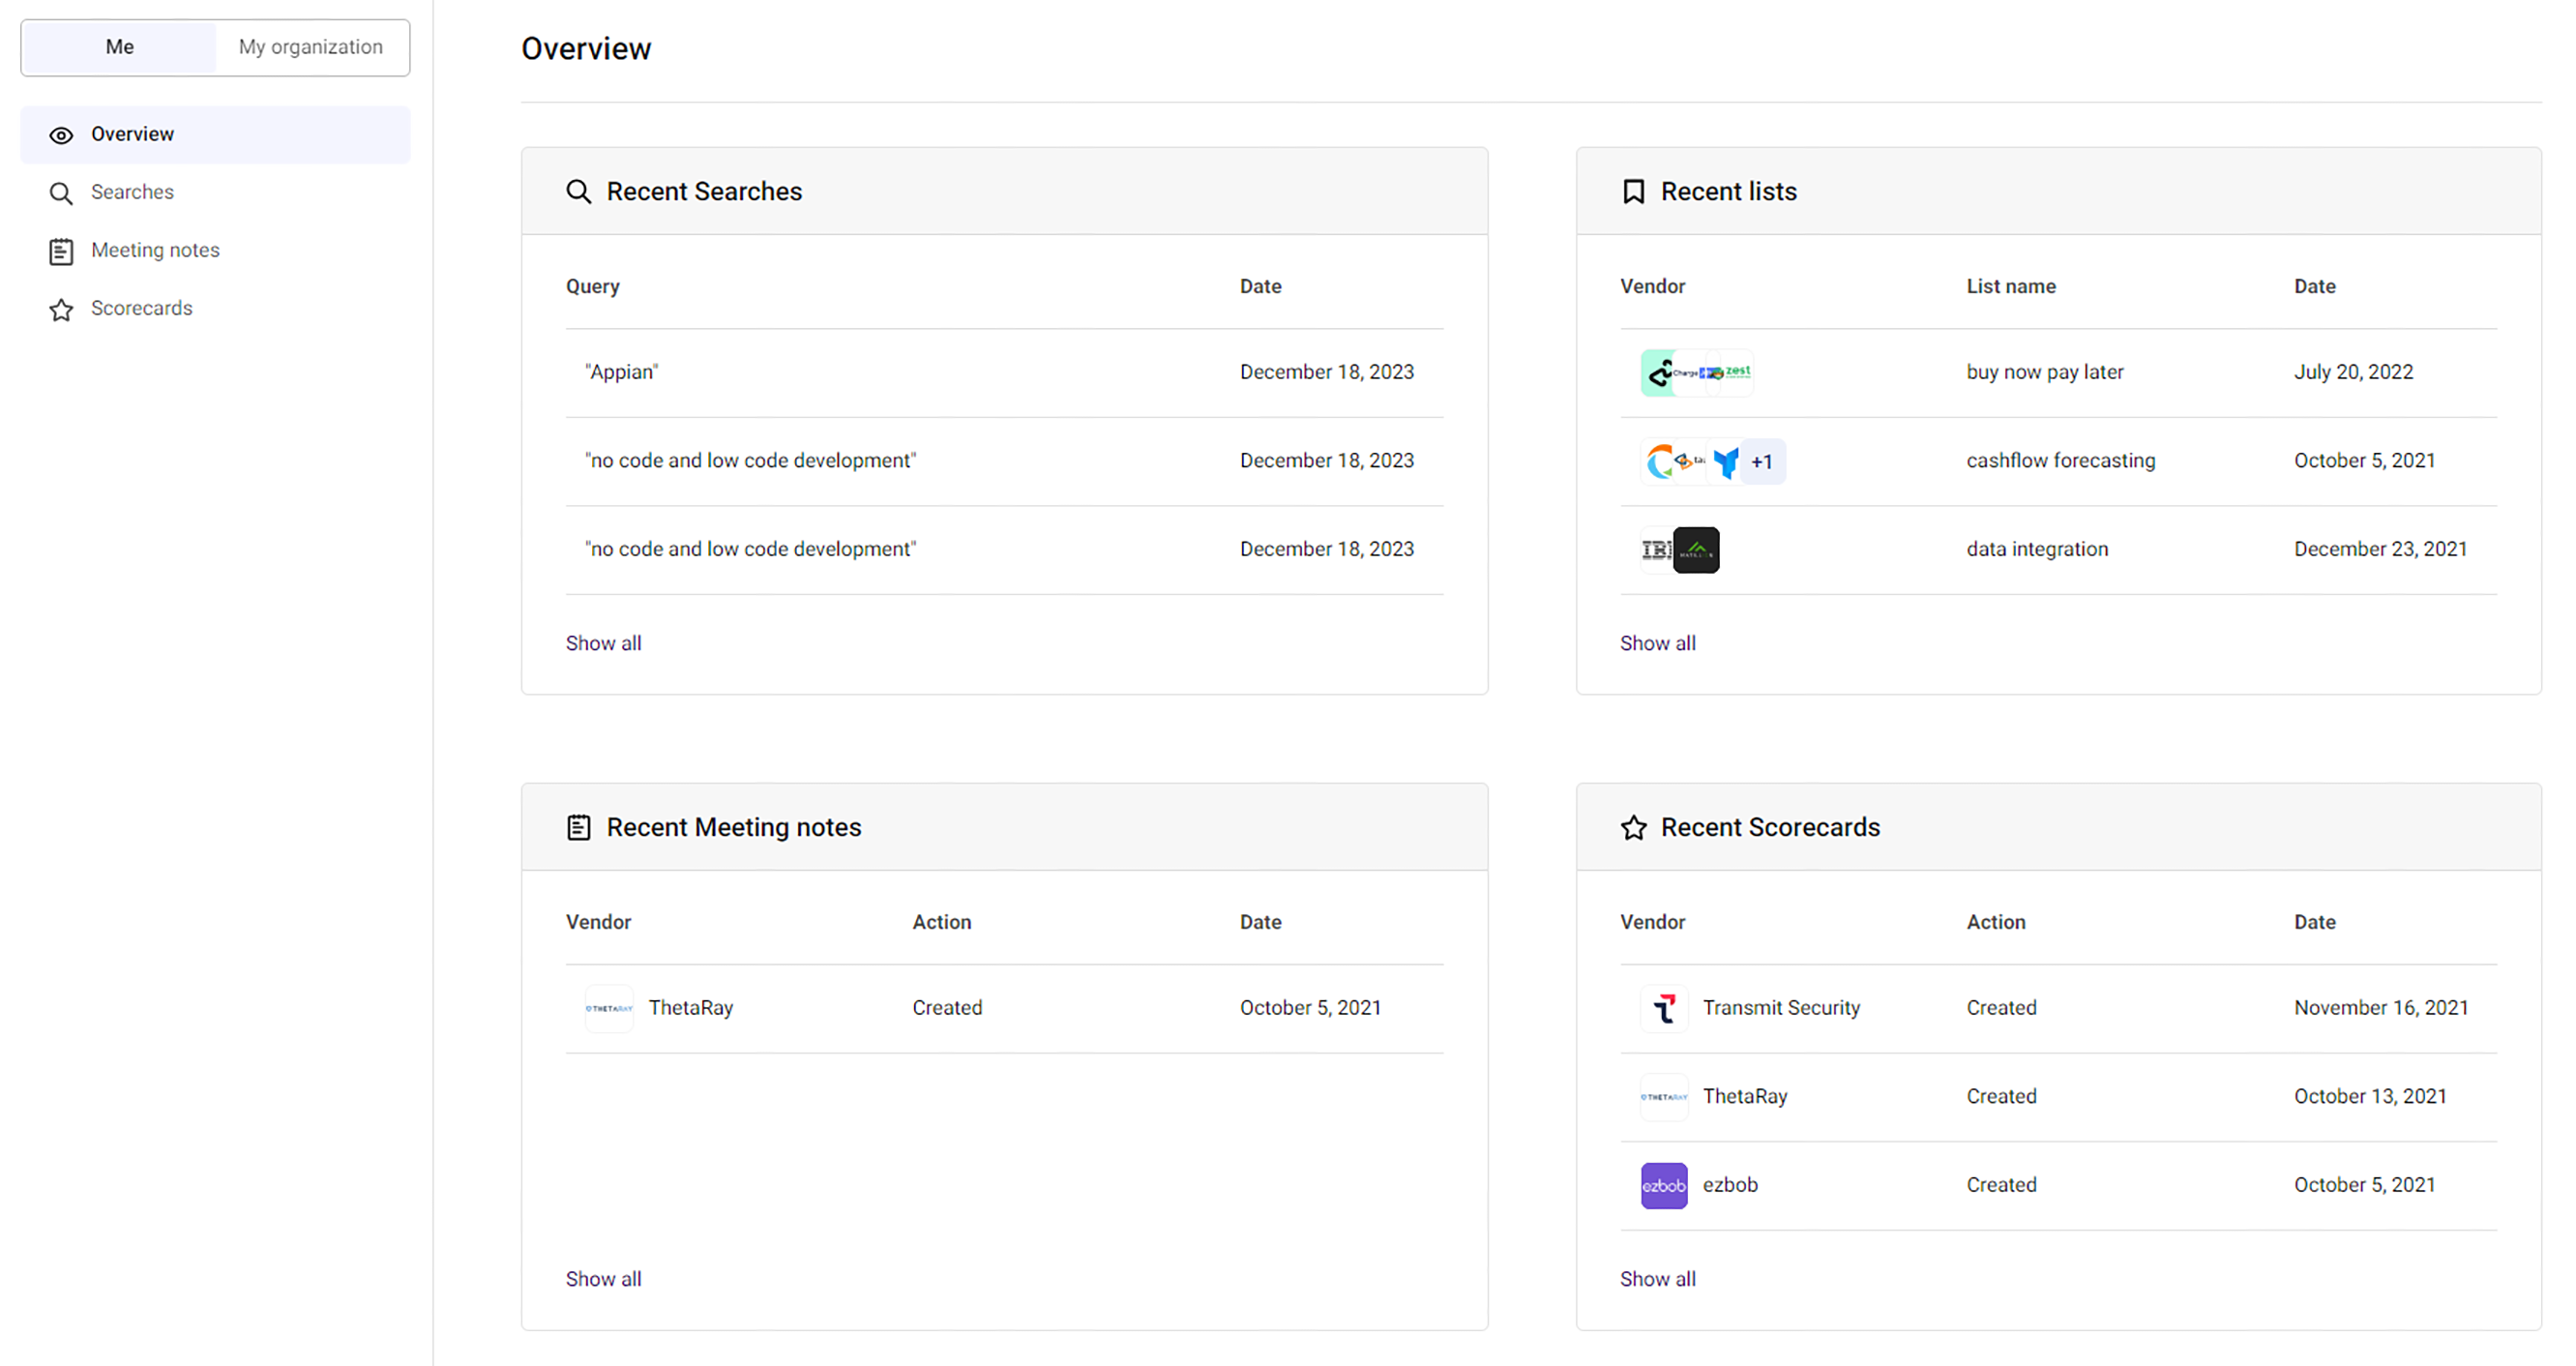
Task: Click the ThetaRay logo in Recent Meeting notes
Action: 610,1008
